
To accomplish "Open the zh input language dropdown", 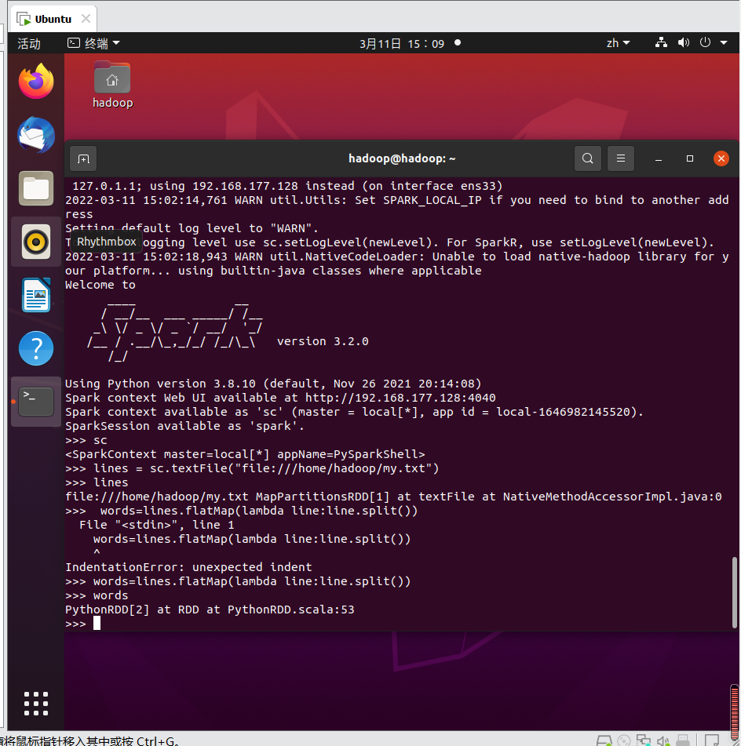I will point(618,43).
